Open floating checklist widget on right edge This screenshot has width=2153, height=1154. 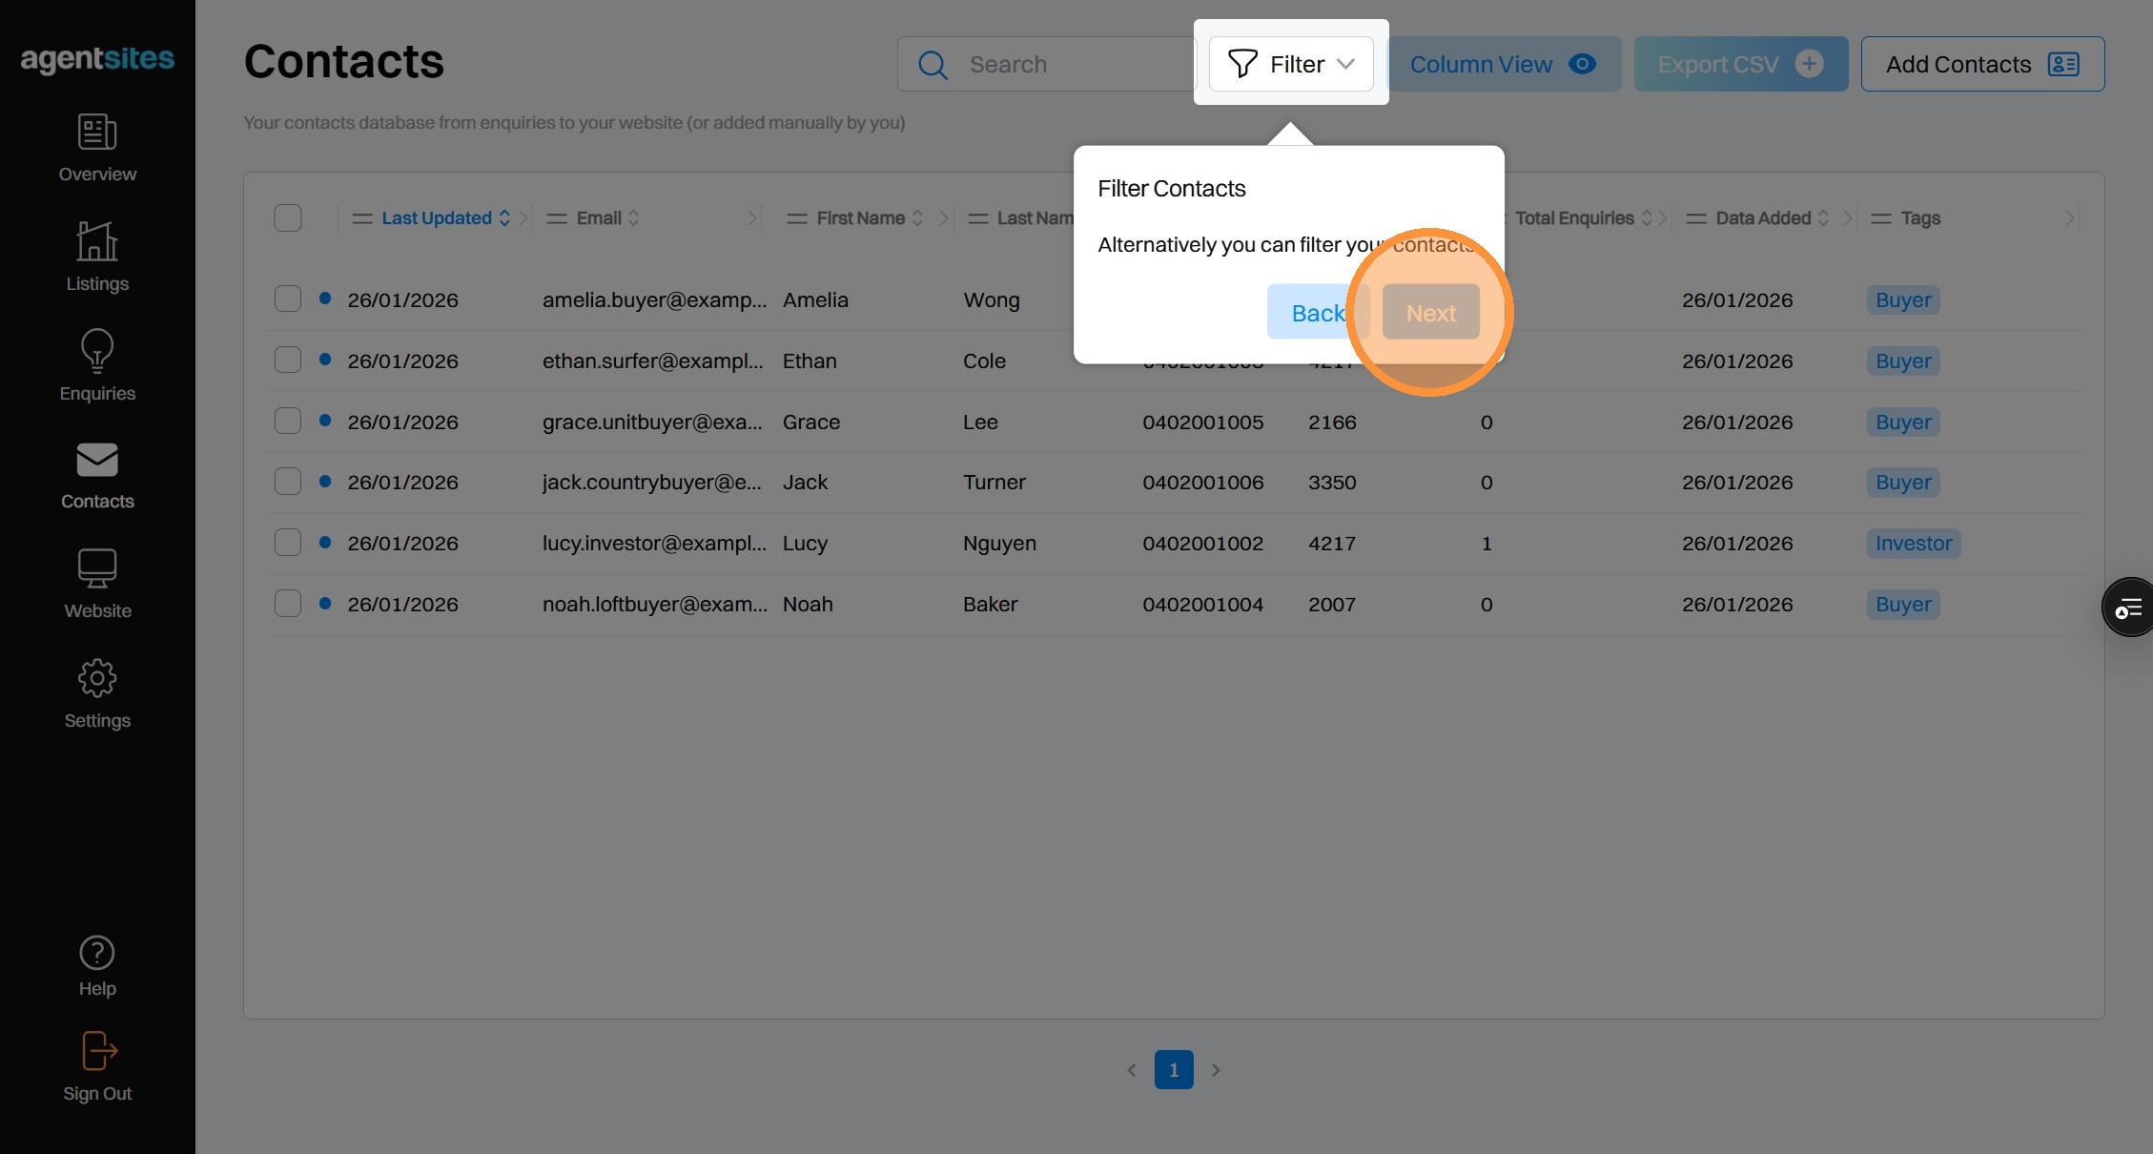(2128, 607)
